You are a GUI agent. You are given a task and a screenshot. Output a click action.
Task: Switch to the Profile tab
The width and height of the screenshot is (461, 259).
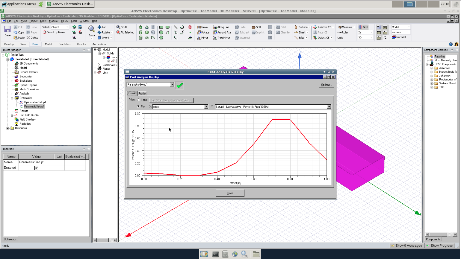(142, 94)
